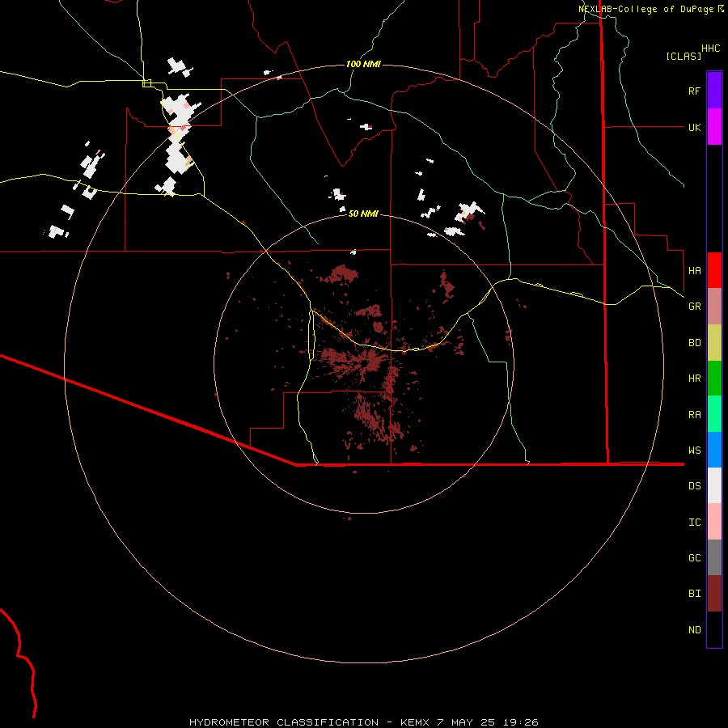Screen dimensions: 728x728
Task: Click the NEXLAB-College of DuPage credit
Action: (x=645, y=9)
